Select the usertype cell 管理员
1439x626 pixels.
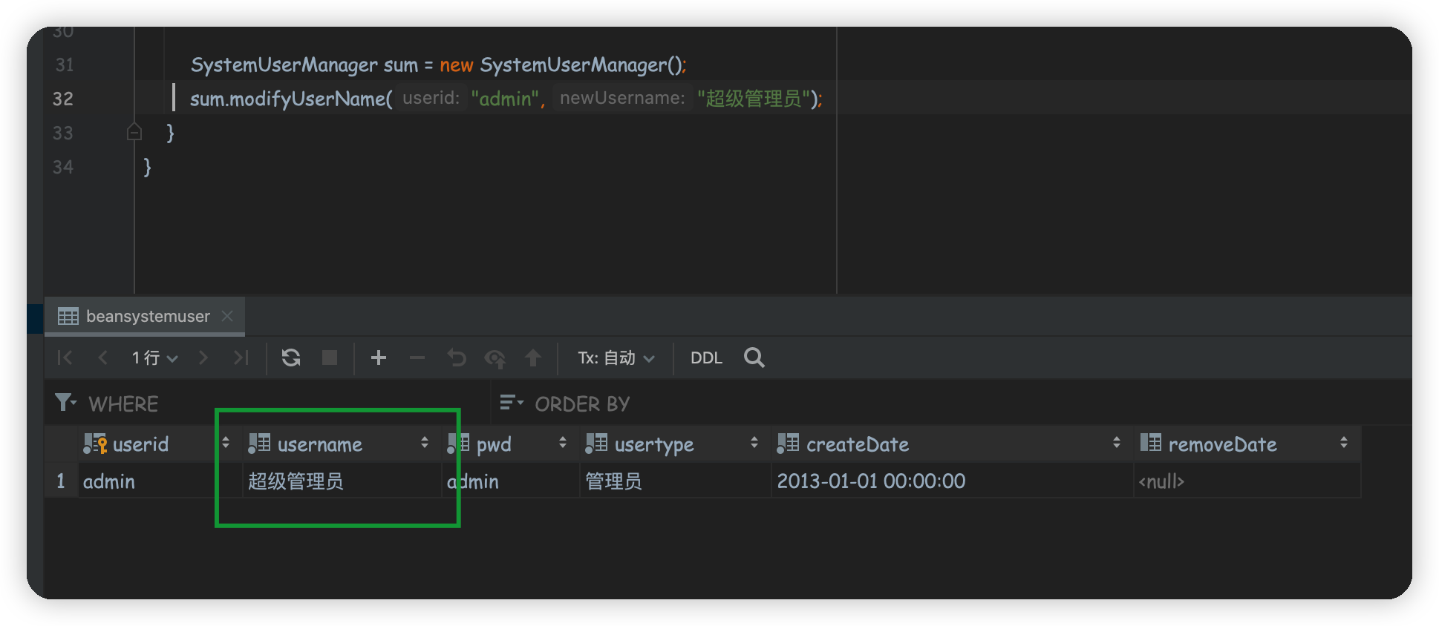674,481
